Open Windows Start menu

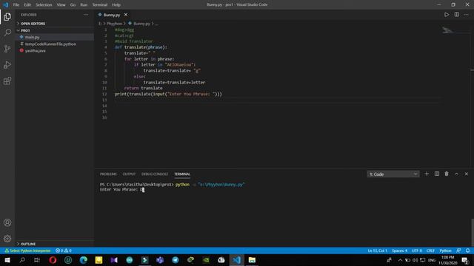coord(7,260)
